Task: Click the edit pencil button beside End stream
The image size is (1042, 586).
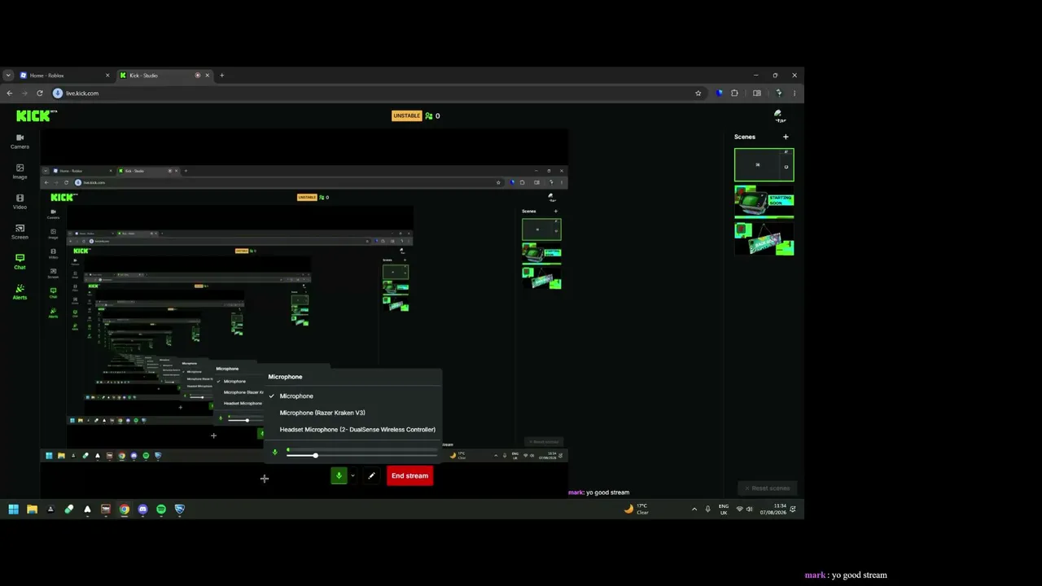Action: pyautogui.click(x=371, y=476)
